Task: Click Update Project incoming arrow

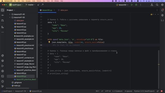Action: (38, 5)
